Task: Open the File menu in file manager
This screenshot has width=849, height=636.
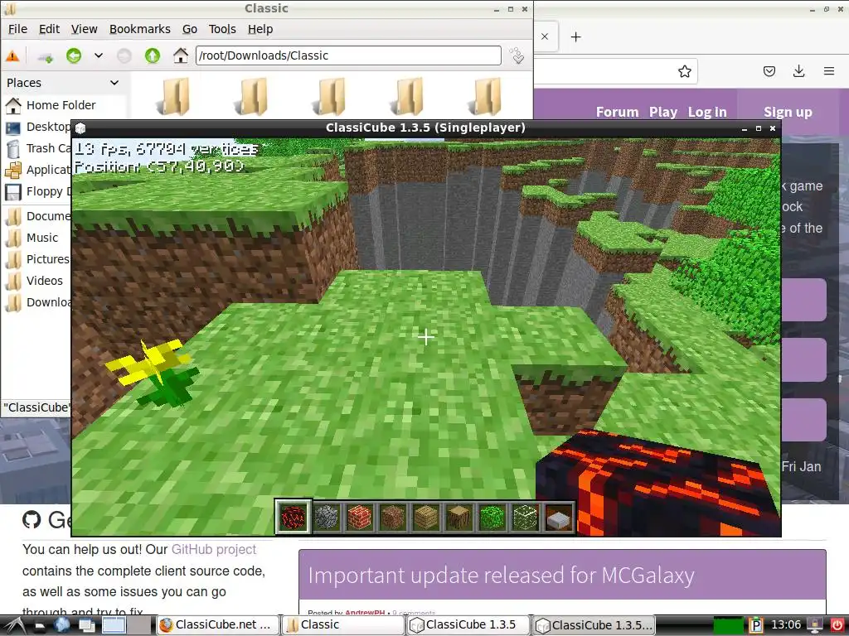Action: click(x=18, y=29)
